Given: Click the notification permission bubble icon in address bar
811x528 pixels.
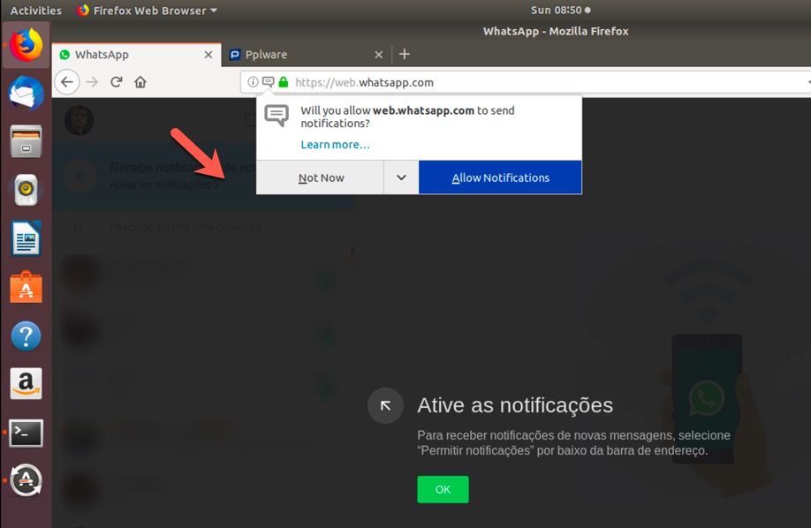Looking at the screenshot, I should [268, 82].
